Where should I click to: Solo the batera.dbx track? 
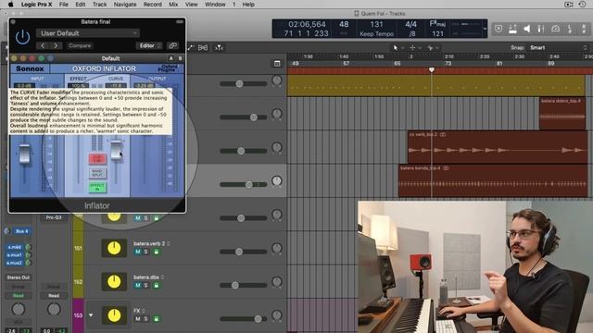coord(146,286)
